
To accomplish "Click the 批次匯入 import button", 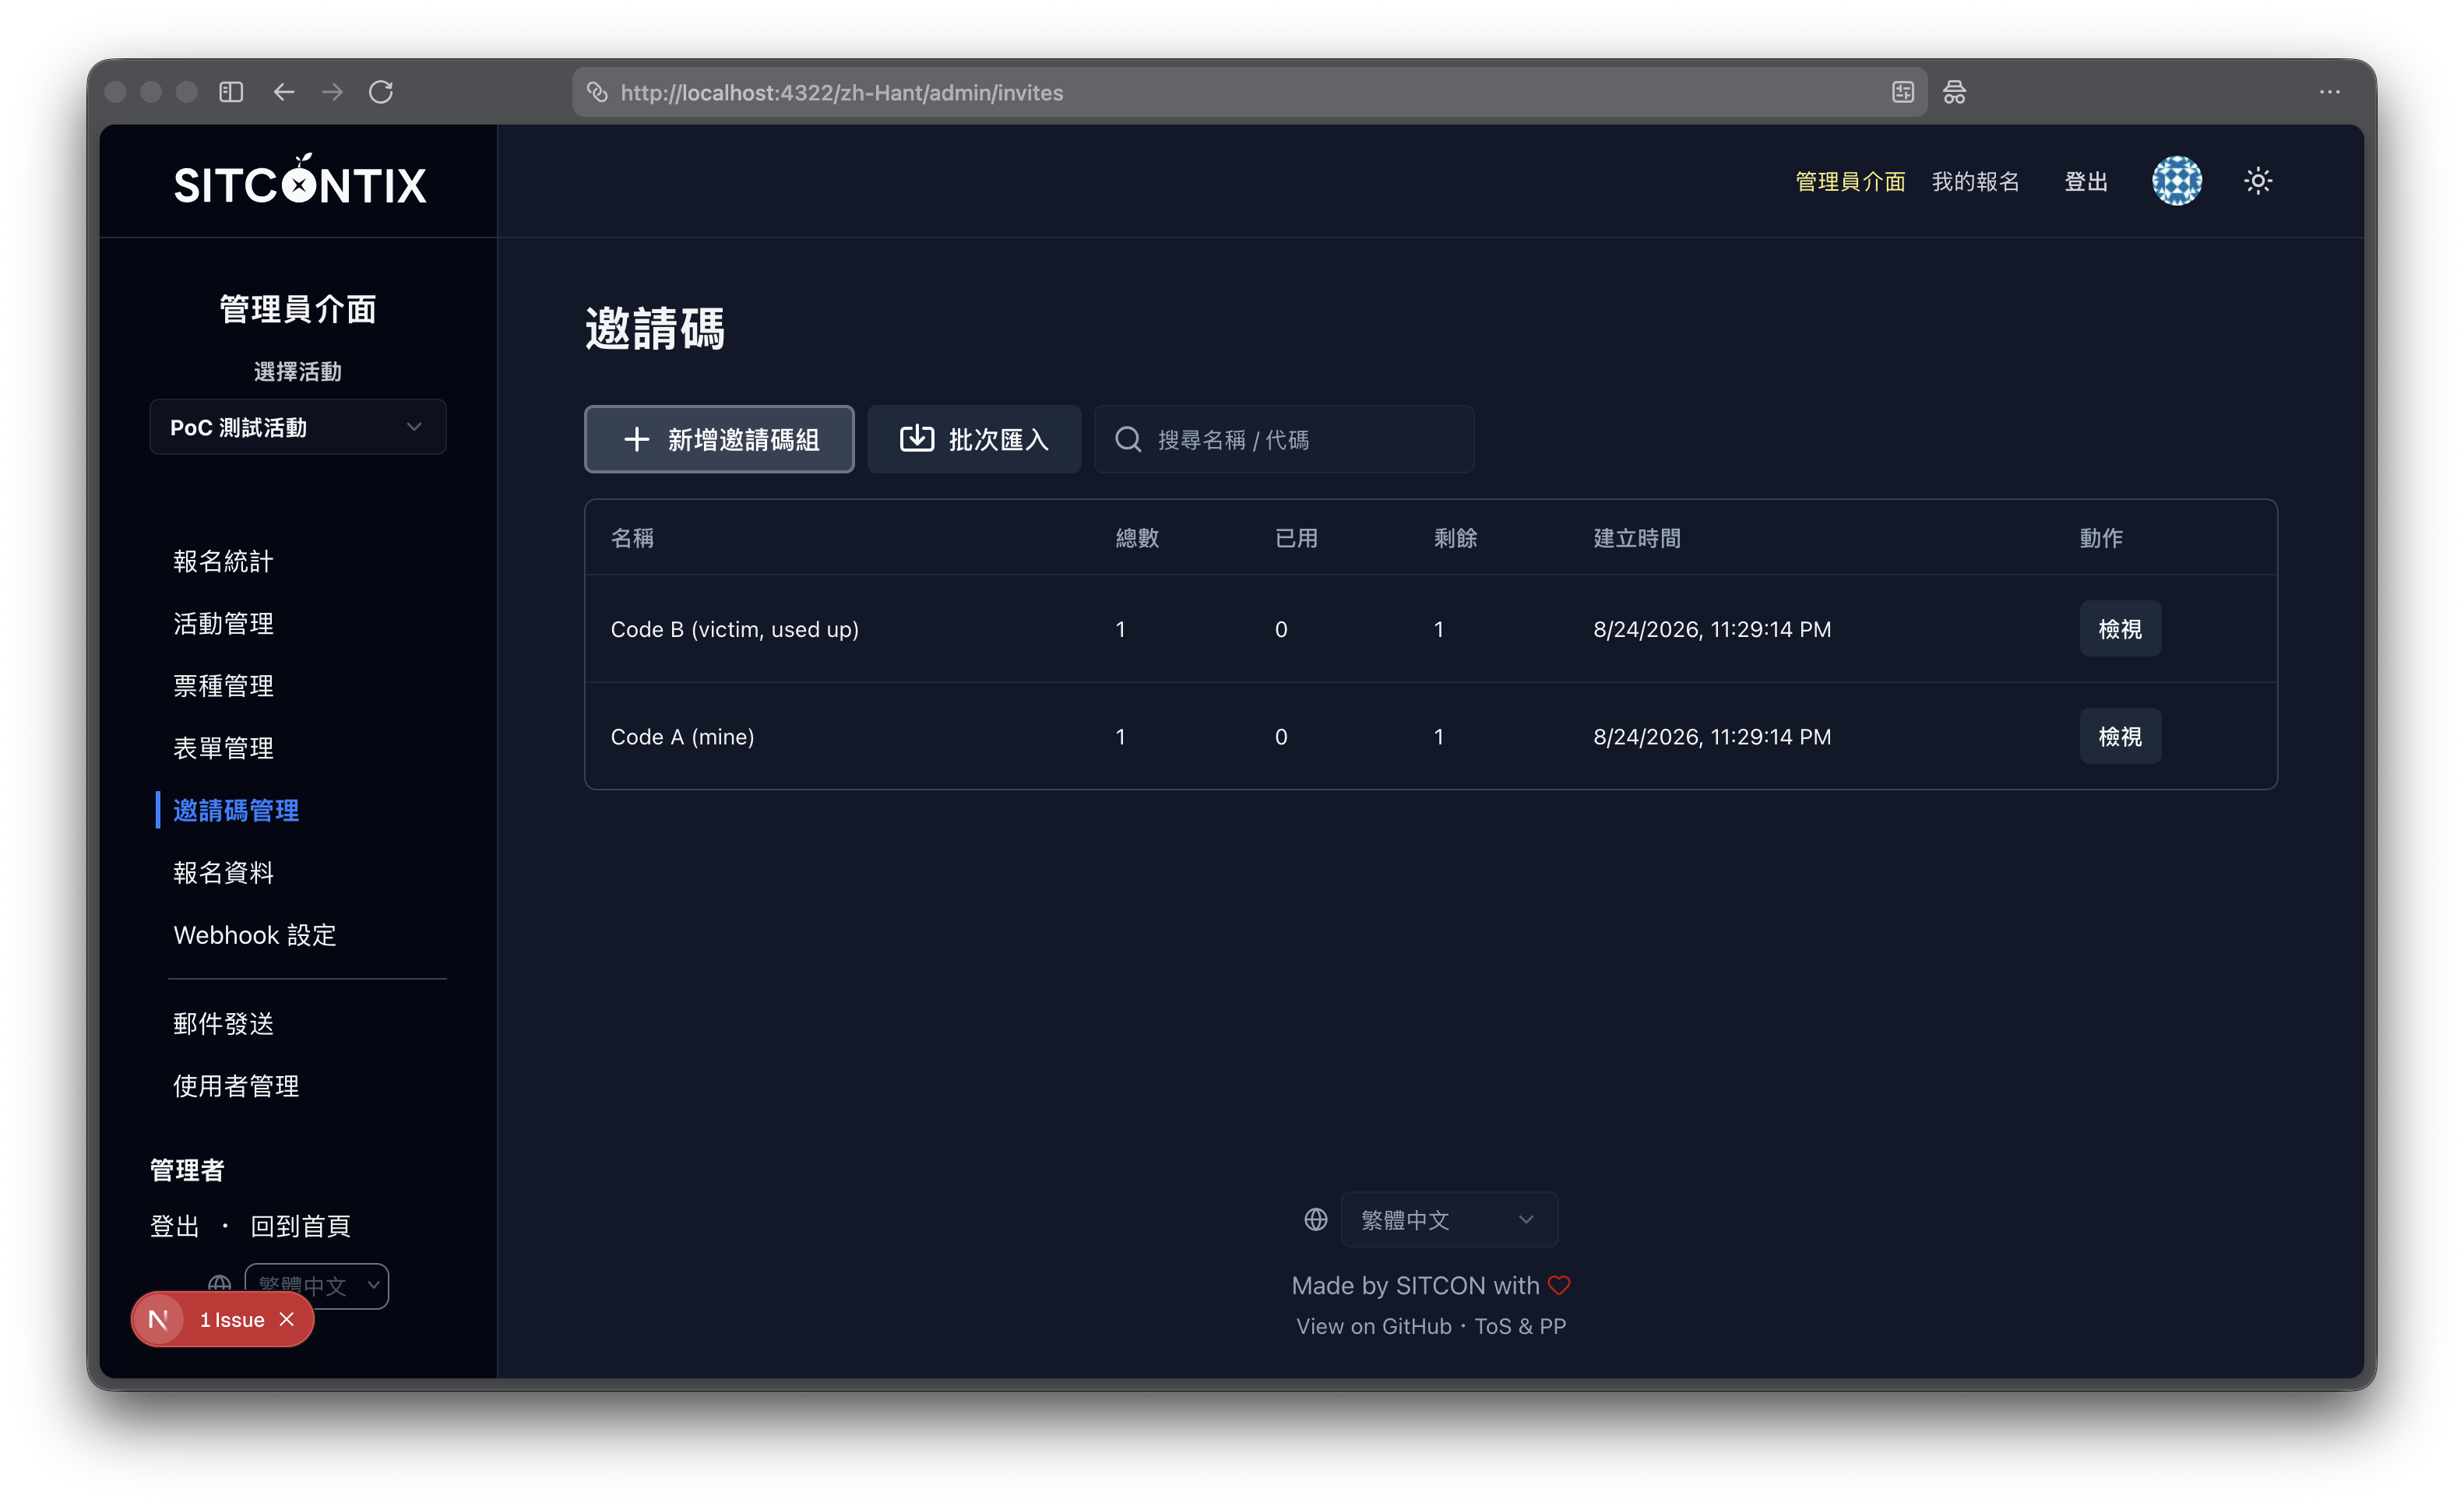I will coord(973,439).
